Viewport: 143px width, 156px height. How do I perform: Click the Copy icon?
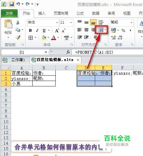coord(18,30)
